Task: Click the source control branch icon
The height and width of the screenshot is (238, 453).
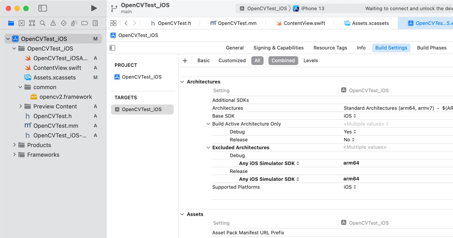Action: pos(114,8)
